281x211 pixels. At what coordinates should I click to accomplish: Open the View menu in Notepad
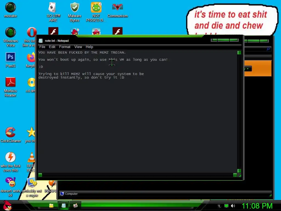(x=78, y=47)
